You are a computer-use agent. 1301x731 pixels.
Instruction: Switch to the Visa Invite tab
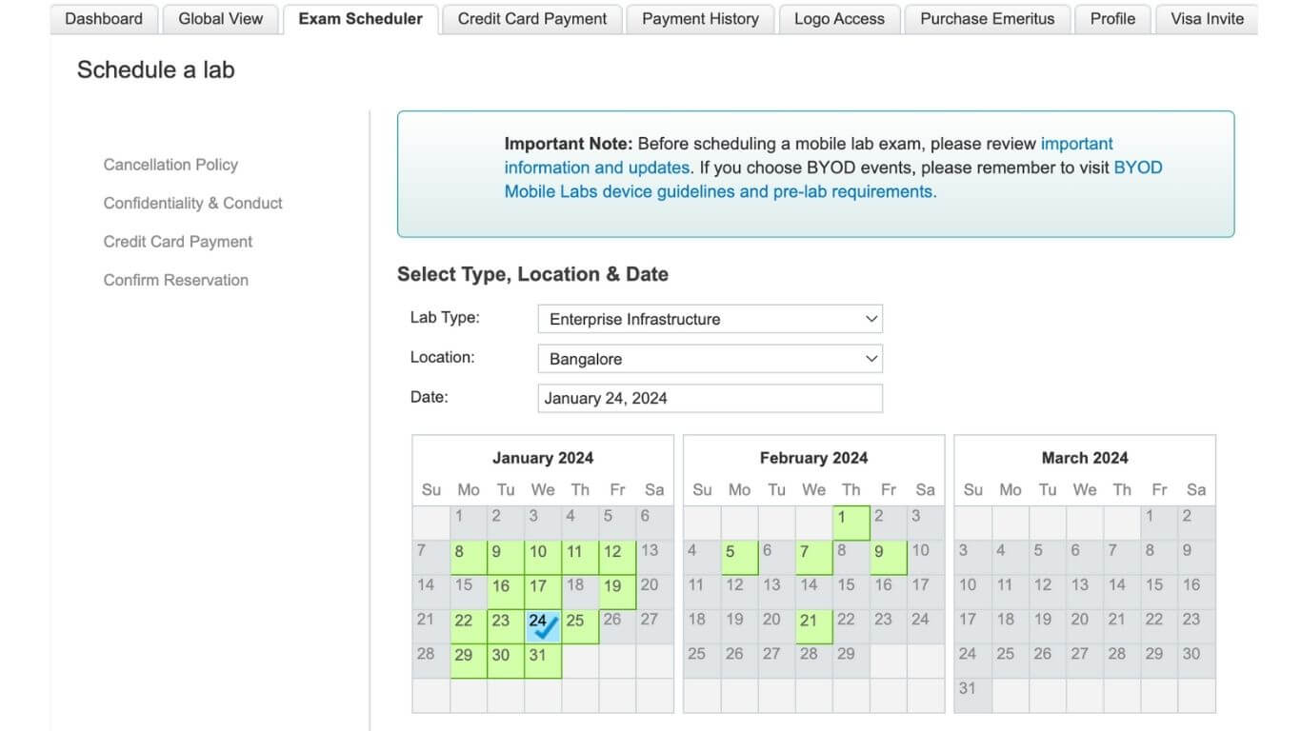pos(1205,18)
